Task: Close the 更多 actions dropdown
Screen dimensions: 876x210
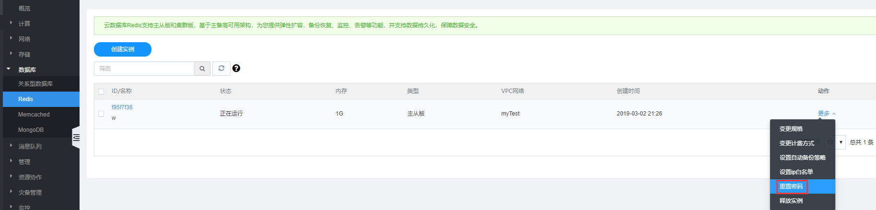Action: click(x=827, y=114)
